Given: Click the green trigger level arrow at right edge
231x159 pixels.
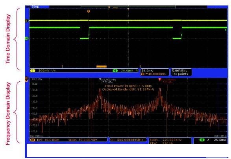Looking at the screenshot, I should 226,30.
